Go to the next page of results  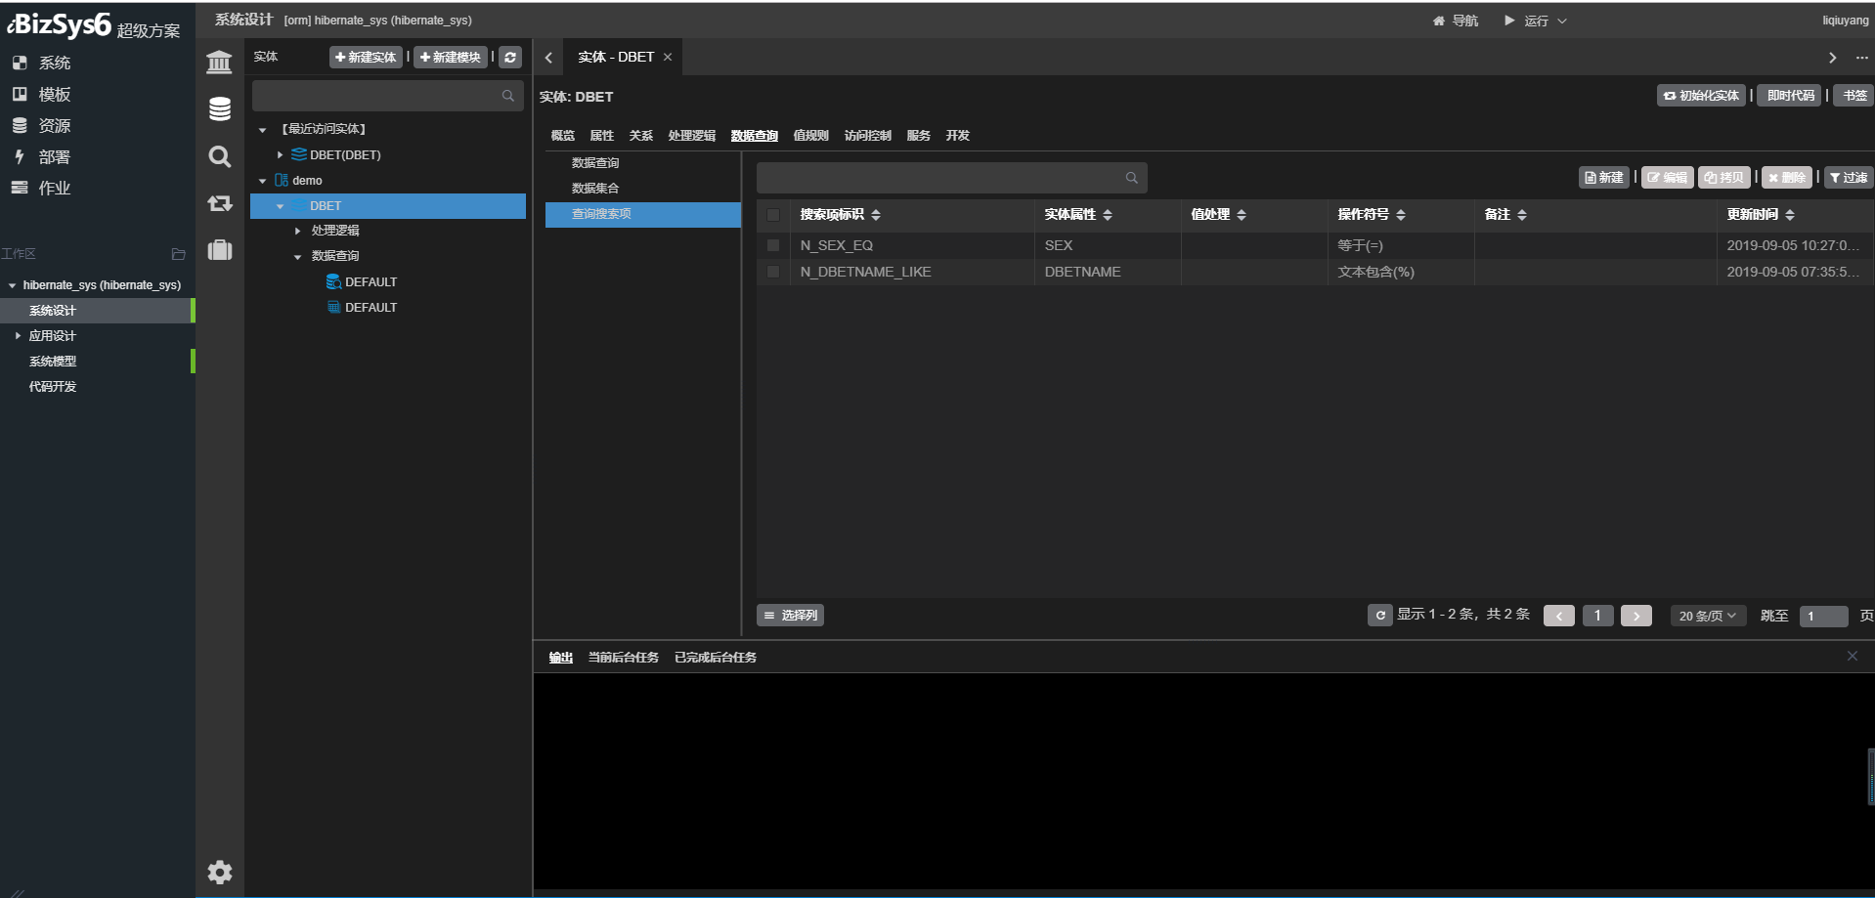click(x=1635, y=616)
